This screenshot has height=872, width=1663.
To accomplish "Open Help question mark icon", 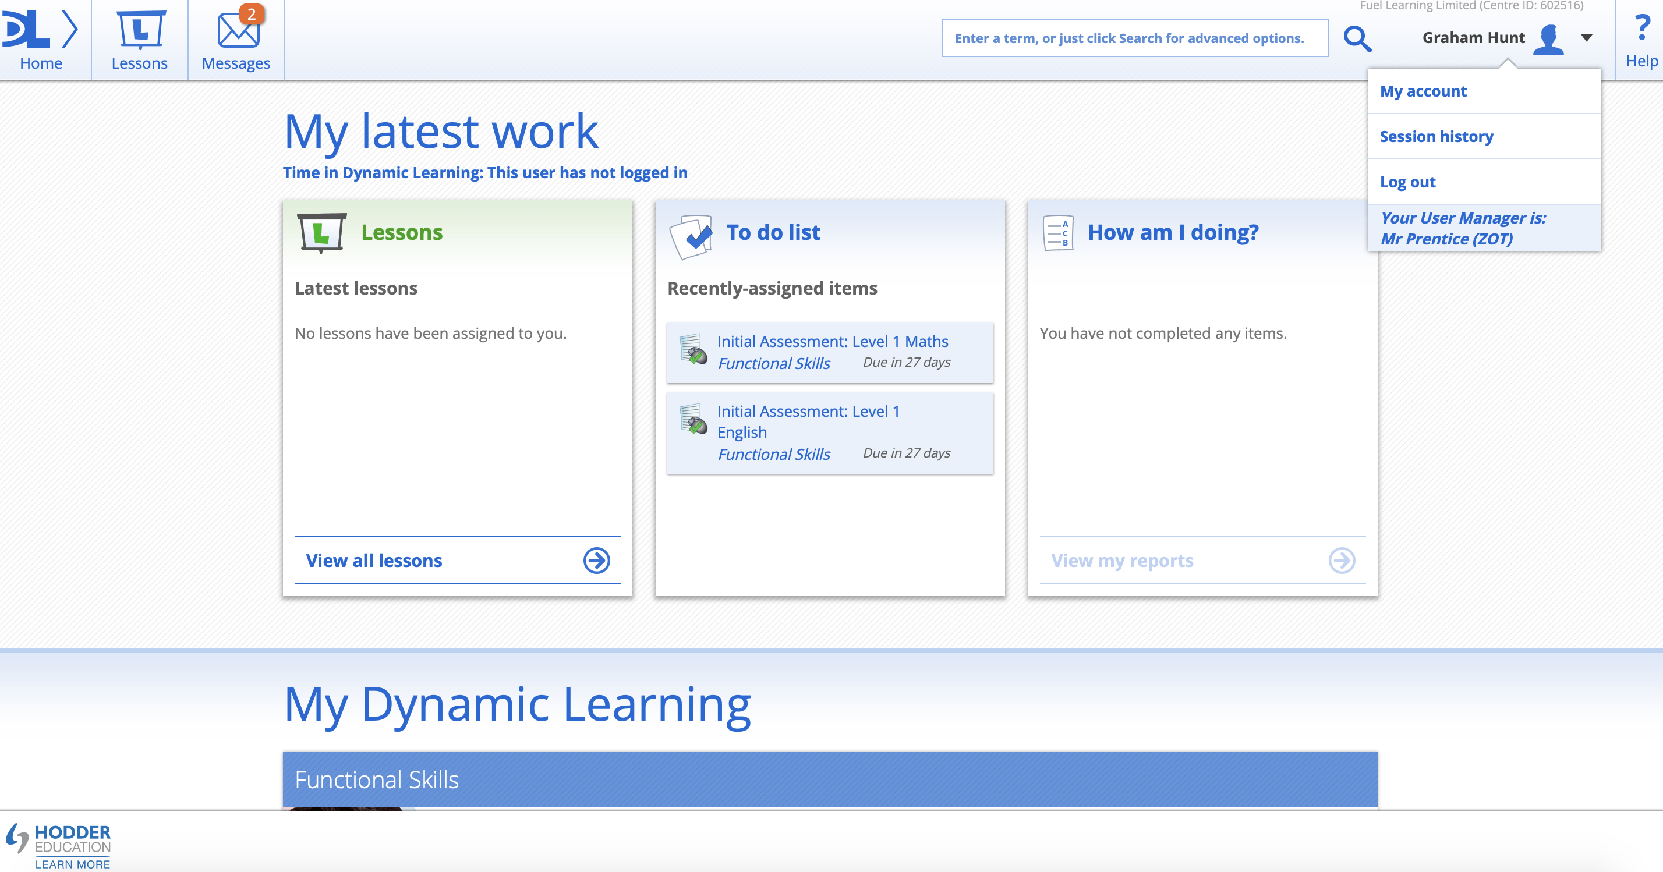I will point(1641,27).
